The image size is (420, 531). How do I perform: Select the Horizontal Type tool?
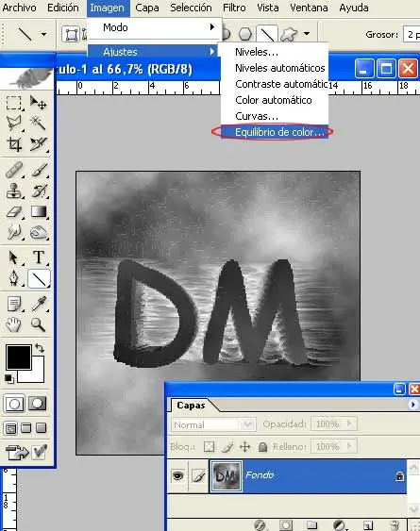(39, 257)
